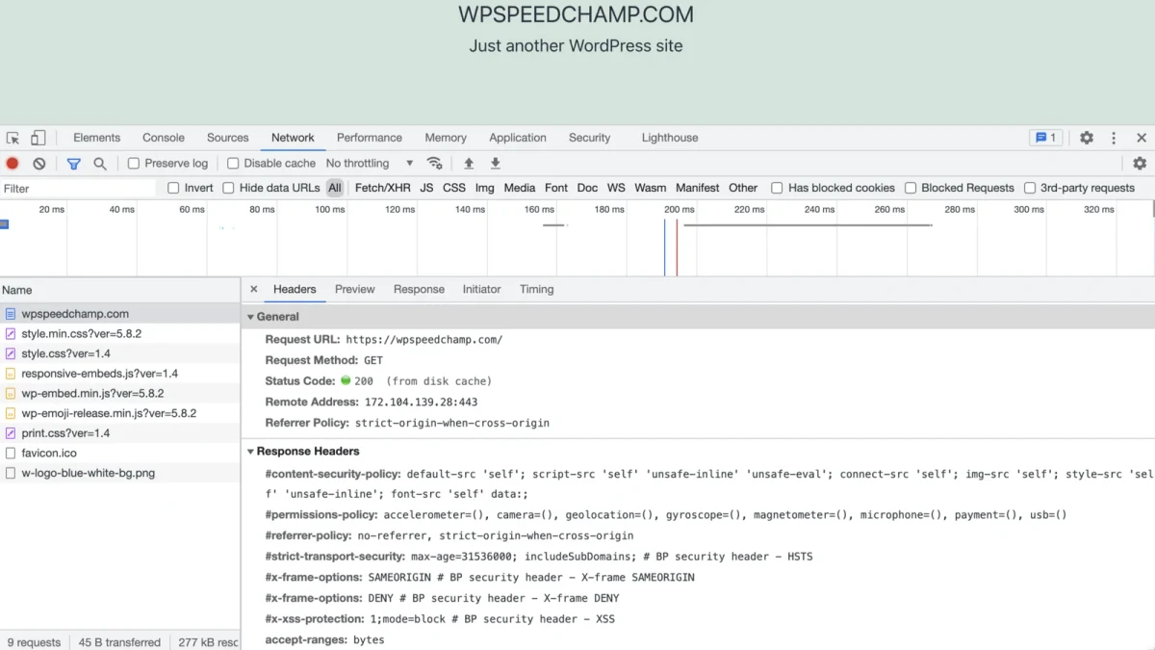Click the style.min.css stylesheet icon

coord(11,334)
